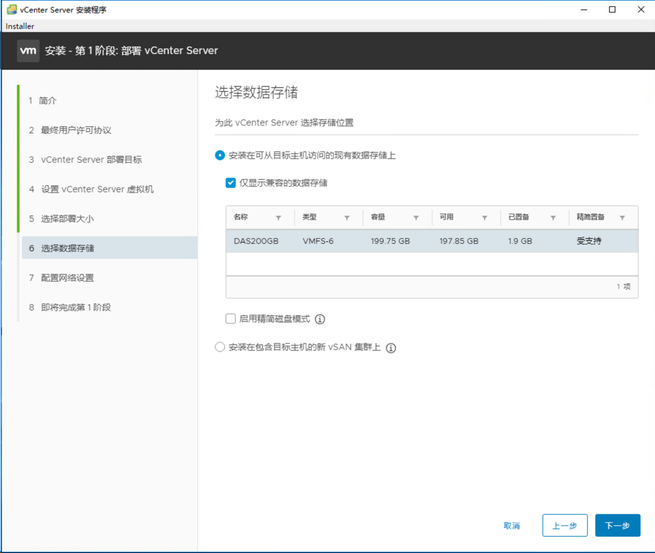This screenshot has height=553, width=655.
Task: Go to step 4 设置 vCenter Server 虚拟机
Action: pos(91,189)
